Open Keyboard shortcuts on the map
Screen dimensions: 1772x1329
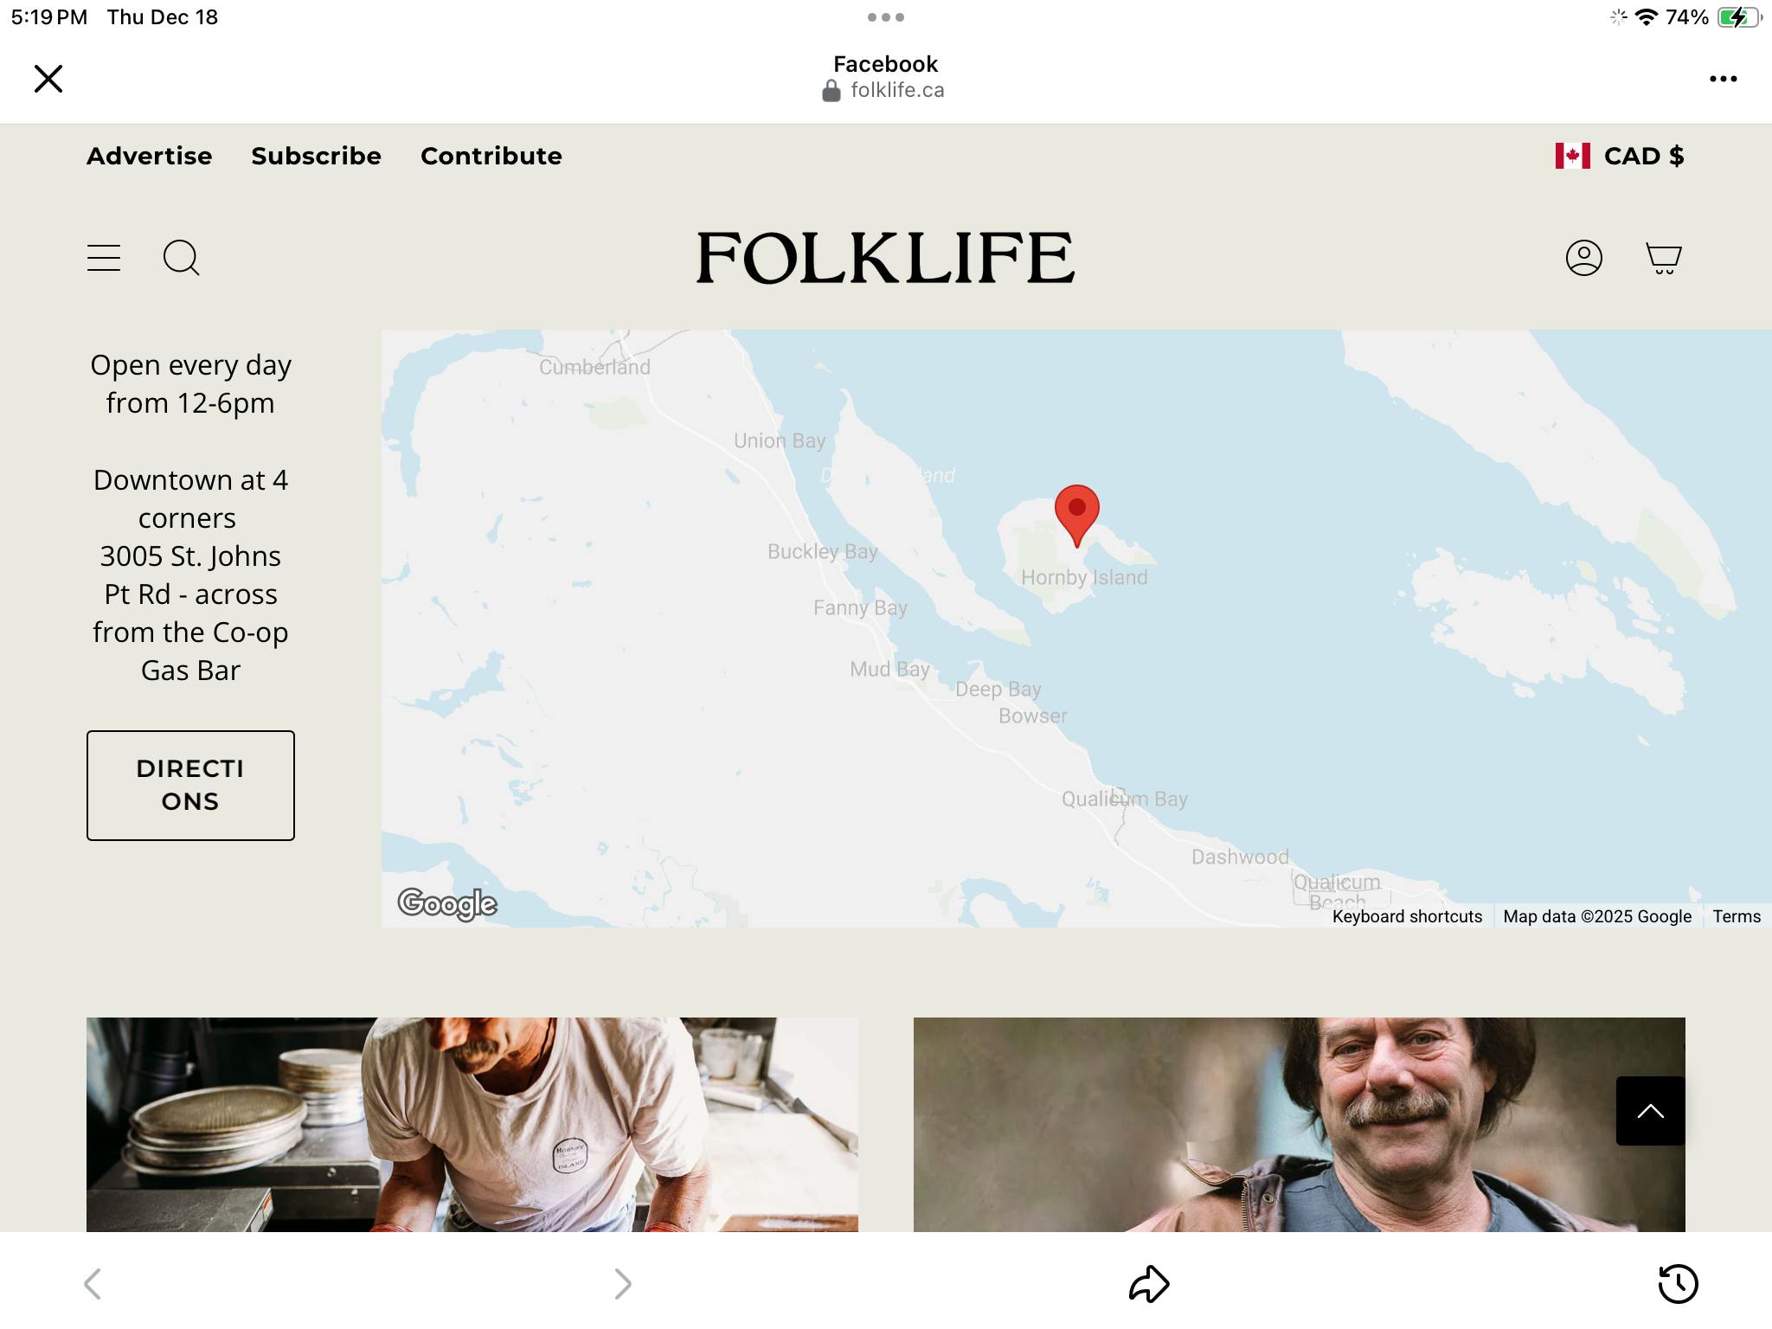1407,916
